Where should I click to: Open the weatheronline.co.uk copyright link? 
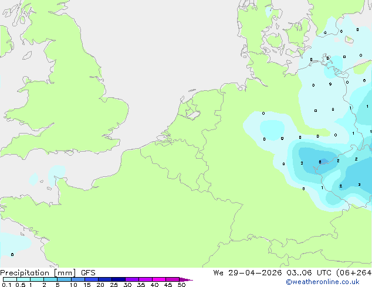click(x=322, y=282)
